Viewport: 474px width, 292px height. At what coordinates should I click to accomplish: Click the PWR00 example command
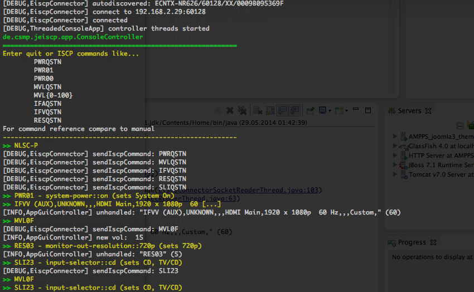[43, 79]
